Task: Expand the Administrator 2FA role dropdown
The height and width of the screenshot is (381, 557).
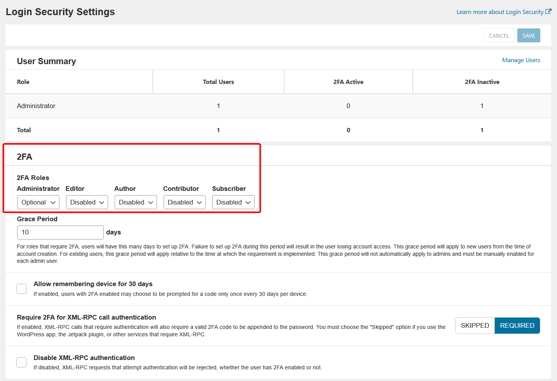Action: pos(38,202)
